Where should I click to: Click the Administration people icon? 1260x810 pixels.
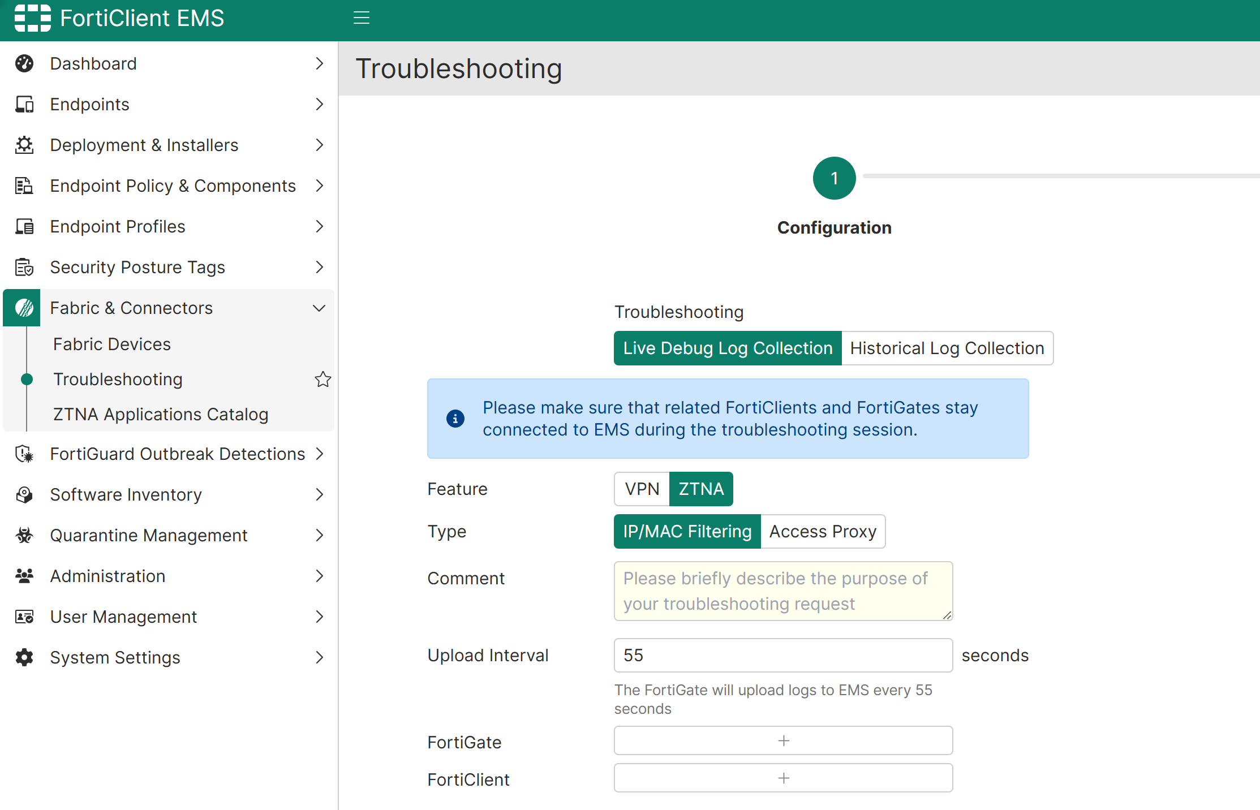pyautogui.click(x=24, y=576)
